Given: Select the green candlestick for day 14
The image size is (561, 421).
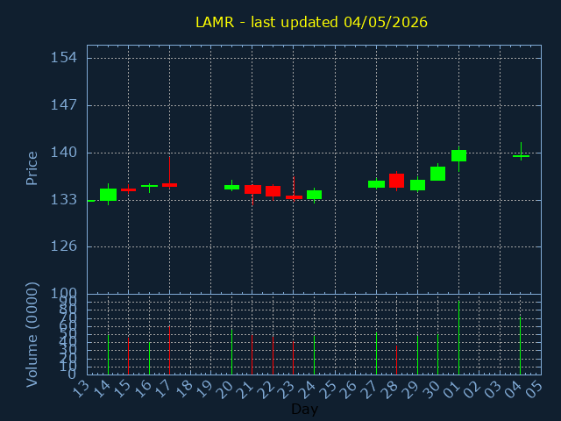Looking at the screenshot, I should (x=108, y=195).
